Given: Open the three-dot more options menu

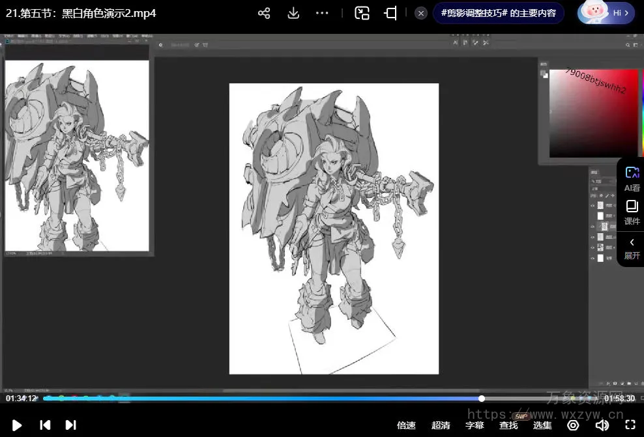Looking at the screenshot, I should (322, 13).
